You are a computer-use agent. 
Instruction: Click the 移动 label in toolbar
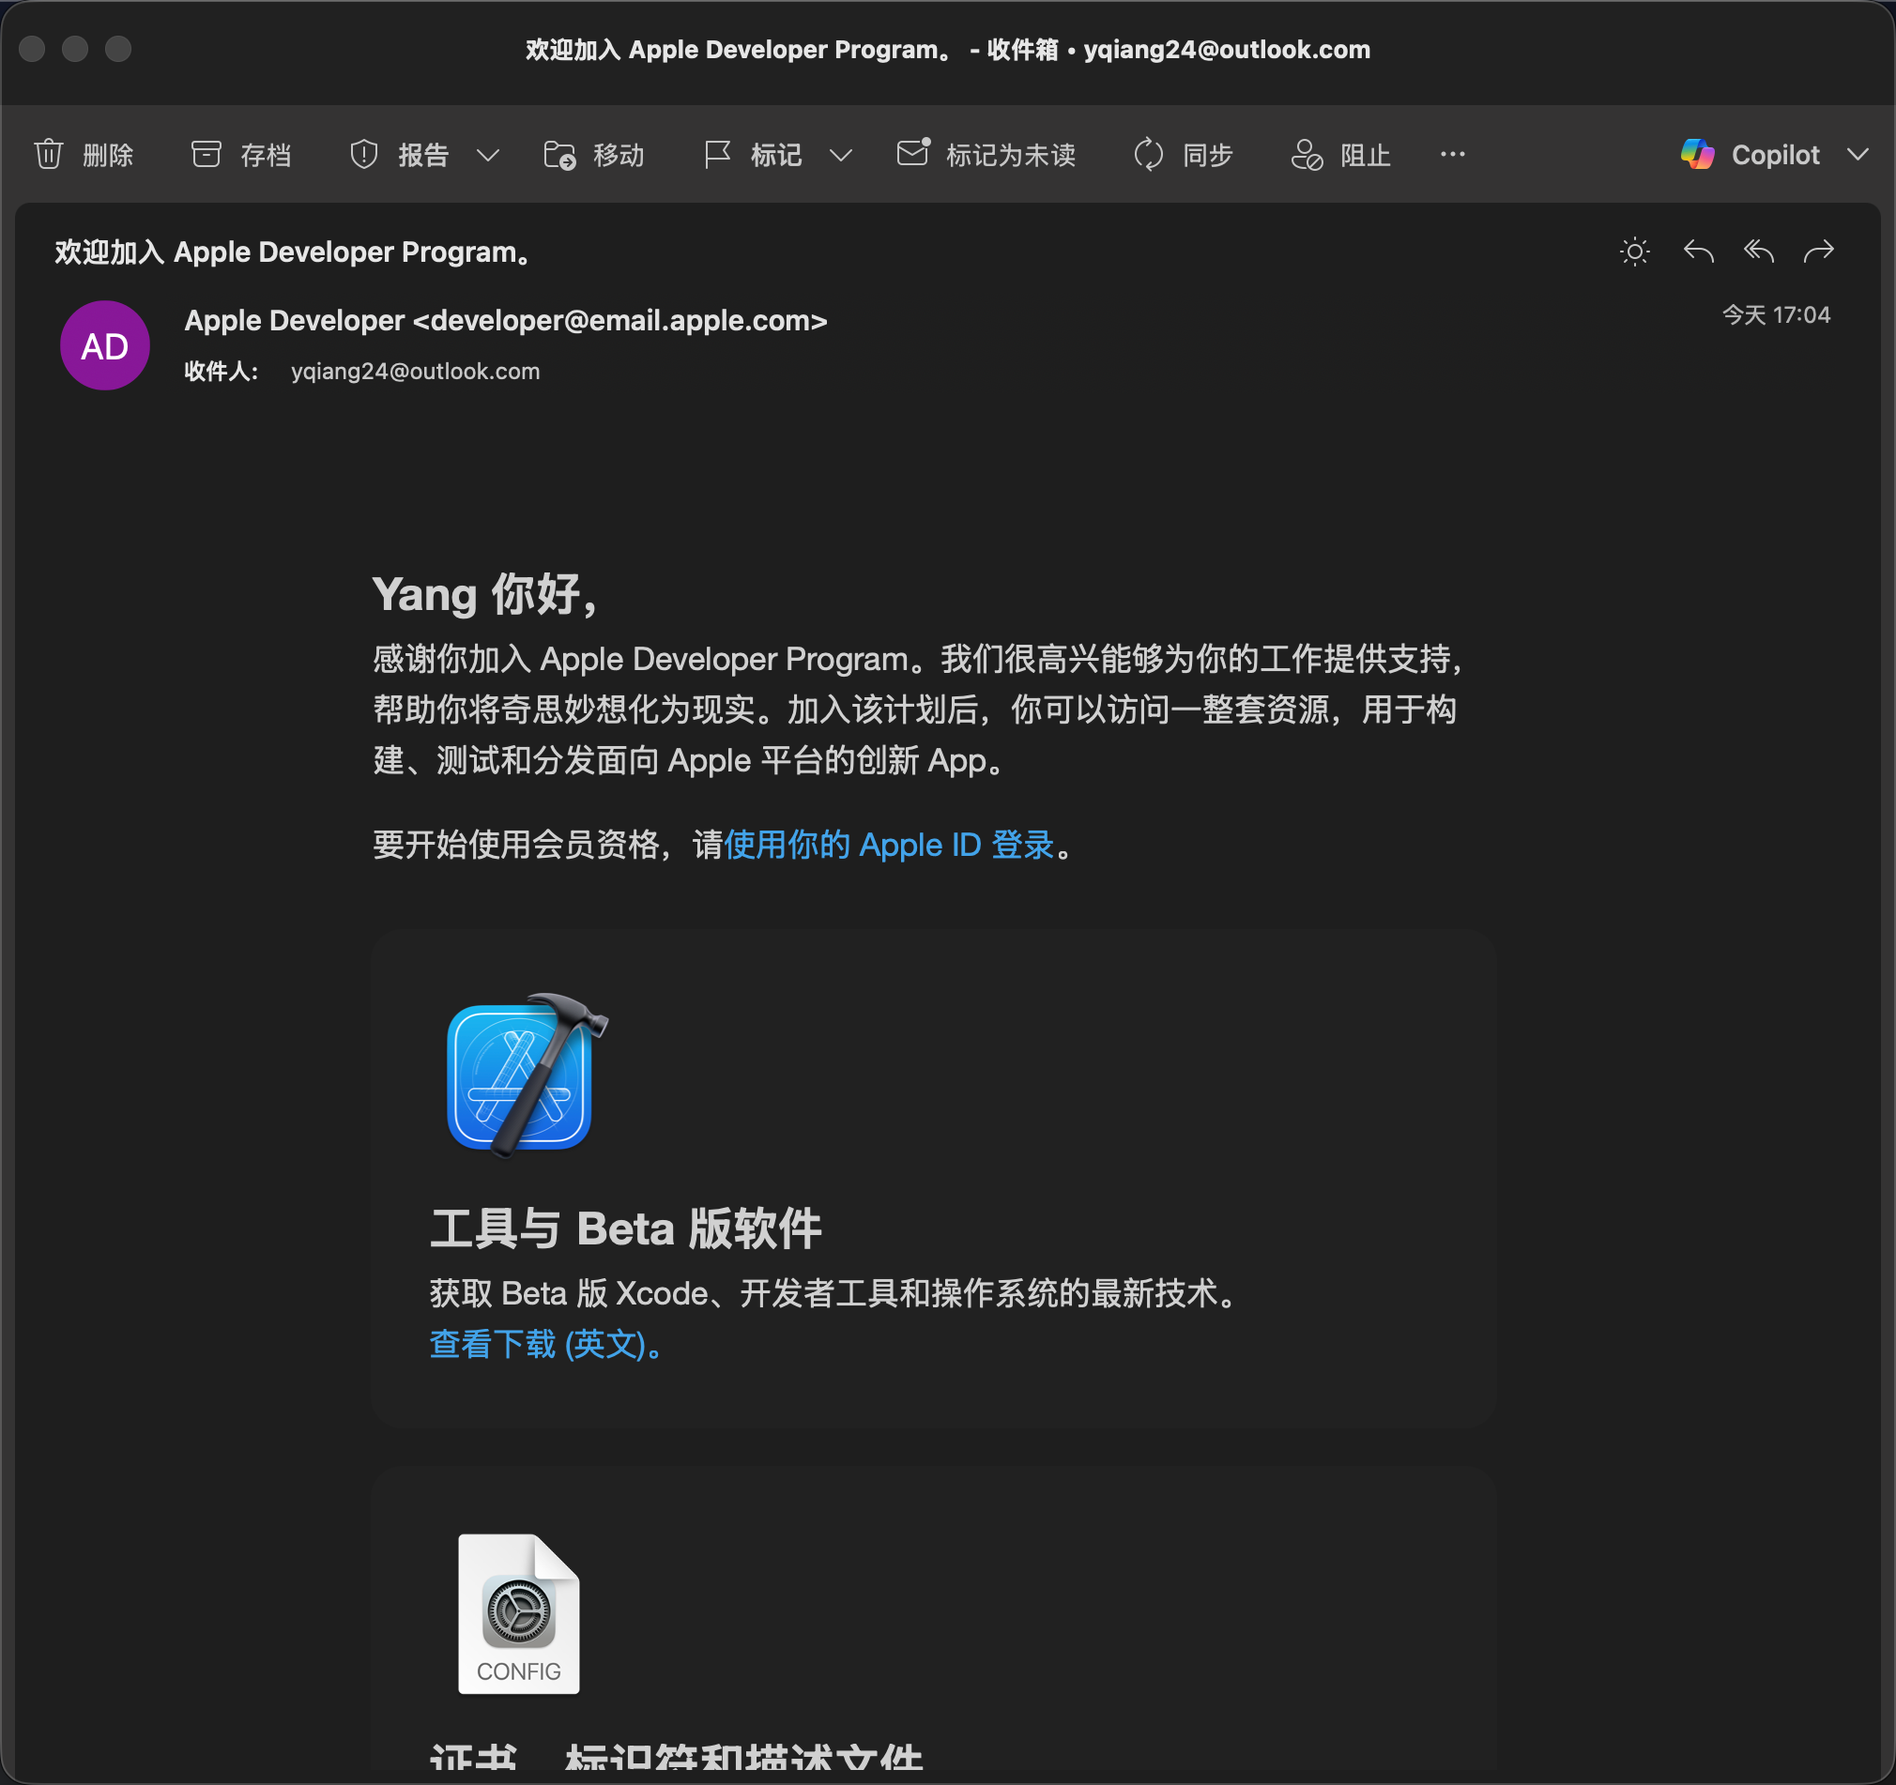click(x=619, y=156)
